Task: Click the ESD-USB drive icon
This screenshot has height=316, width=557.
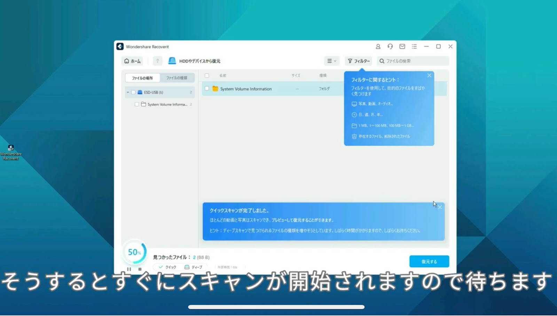Action: [140, 92]
